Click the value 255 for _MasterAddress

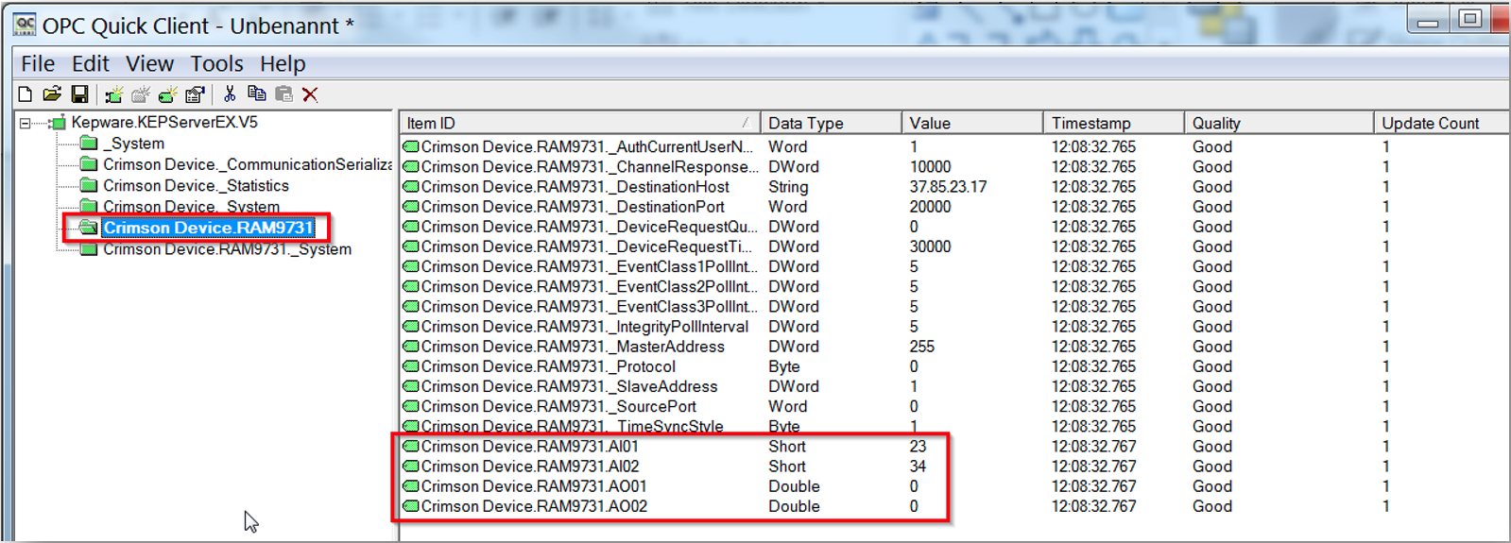(921, 347)
